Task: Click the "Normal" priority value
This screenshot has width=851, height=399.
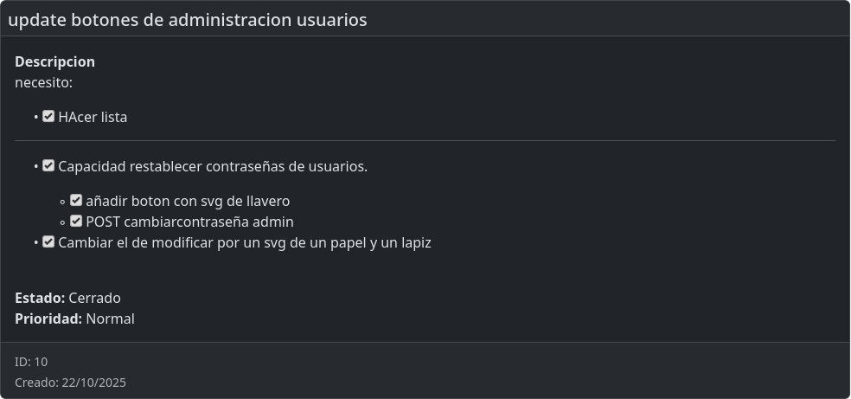Action: [110, 319]
